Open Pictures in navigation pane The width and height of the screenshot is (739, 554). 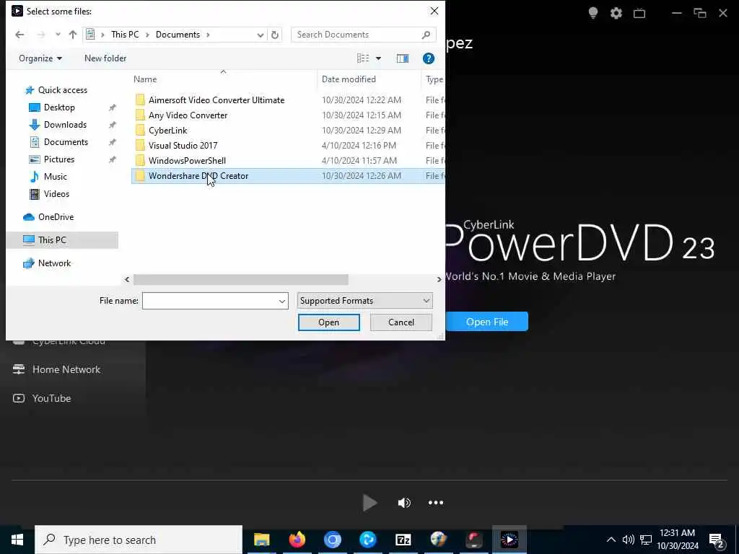point(59,159)
